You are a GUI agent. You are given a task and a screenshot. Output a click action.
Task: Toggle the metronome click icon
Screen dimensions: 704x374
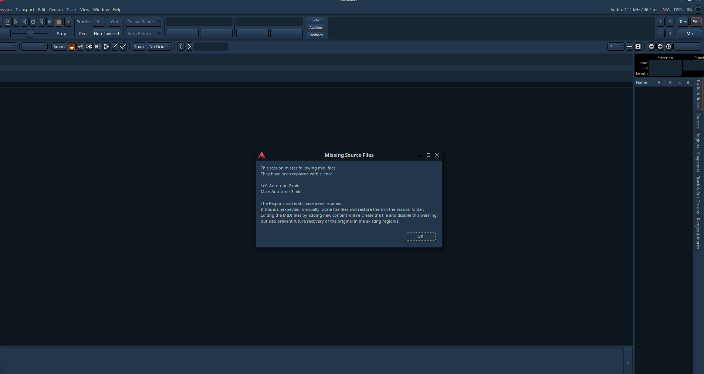click(7, 22)
